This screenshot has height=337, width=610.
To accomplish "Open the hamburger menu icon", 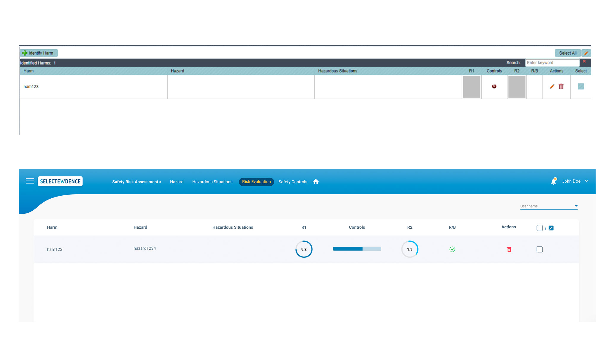I will [x=30, y=181].
